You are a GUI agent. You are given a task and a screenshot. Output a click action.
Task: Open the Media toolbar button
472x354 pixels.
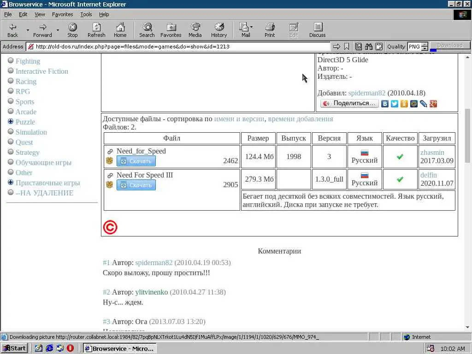pyautogui.click(x=195, y=30)
